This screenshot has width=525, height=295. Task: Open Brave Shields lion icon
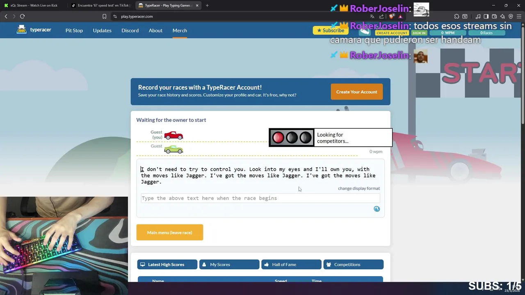(392, 16)
